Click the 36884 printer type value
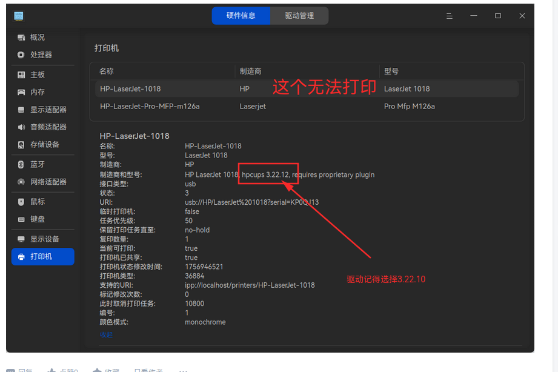The height and width of the screenshot is (372, 558). tap(194, 276)
